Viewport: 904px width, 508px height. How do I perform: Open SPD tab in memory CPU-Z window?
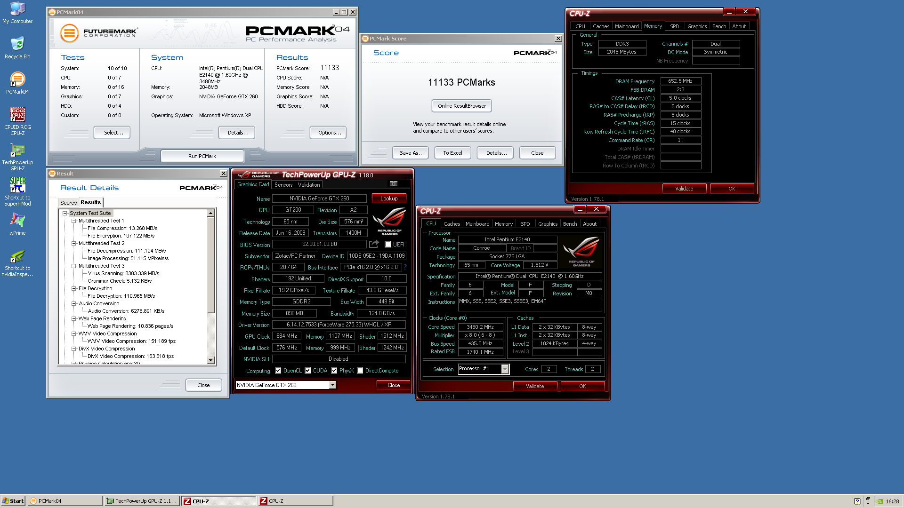pyautogui.click(x=675, y=26)
